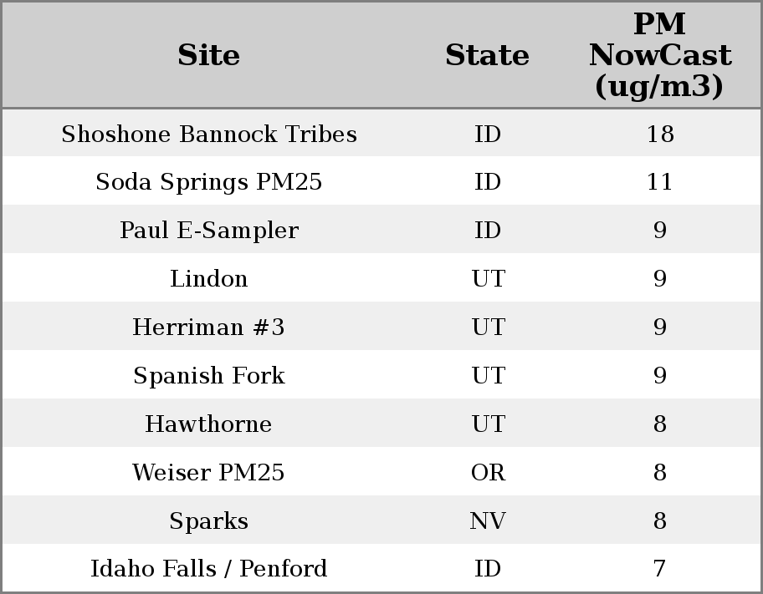
Task: Select the Lindon site row
Action: pyautogui.click(x=209, y=279)
